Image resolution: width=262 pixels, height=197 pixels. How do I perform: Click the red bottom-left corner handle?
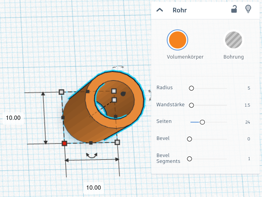tap(65, 143)
